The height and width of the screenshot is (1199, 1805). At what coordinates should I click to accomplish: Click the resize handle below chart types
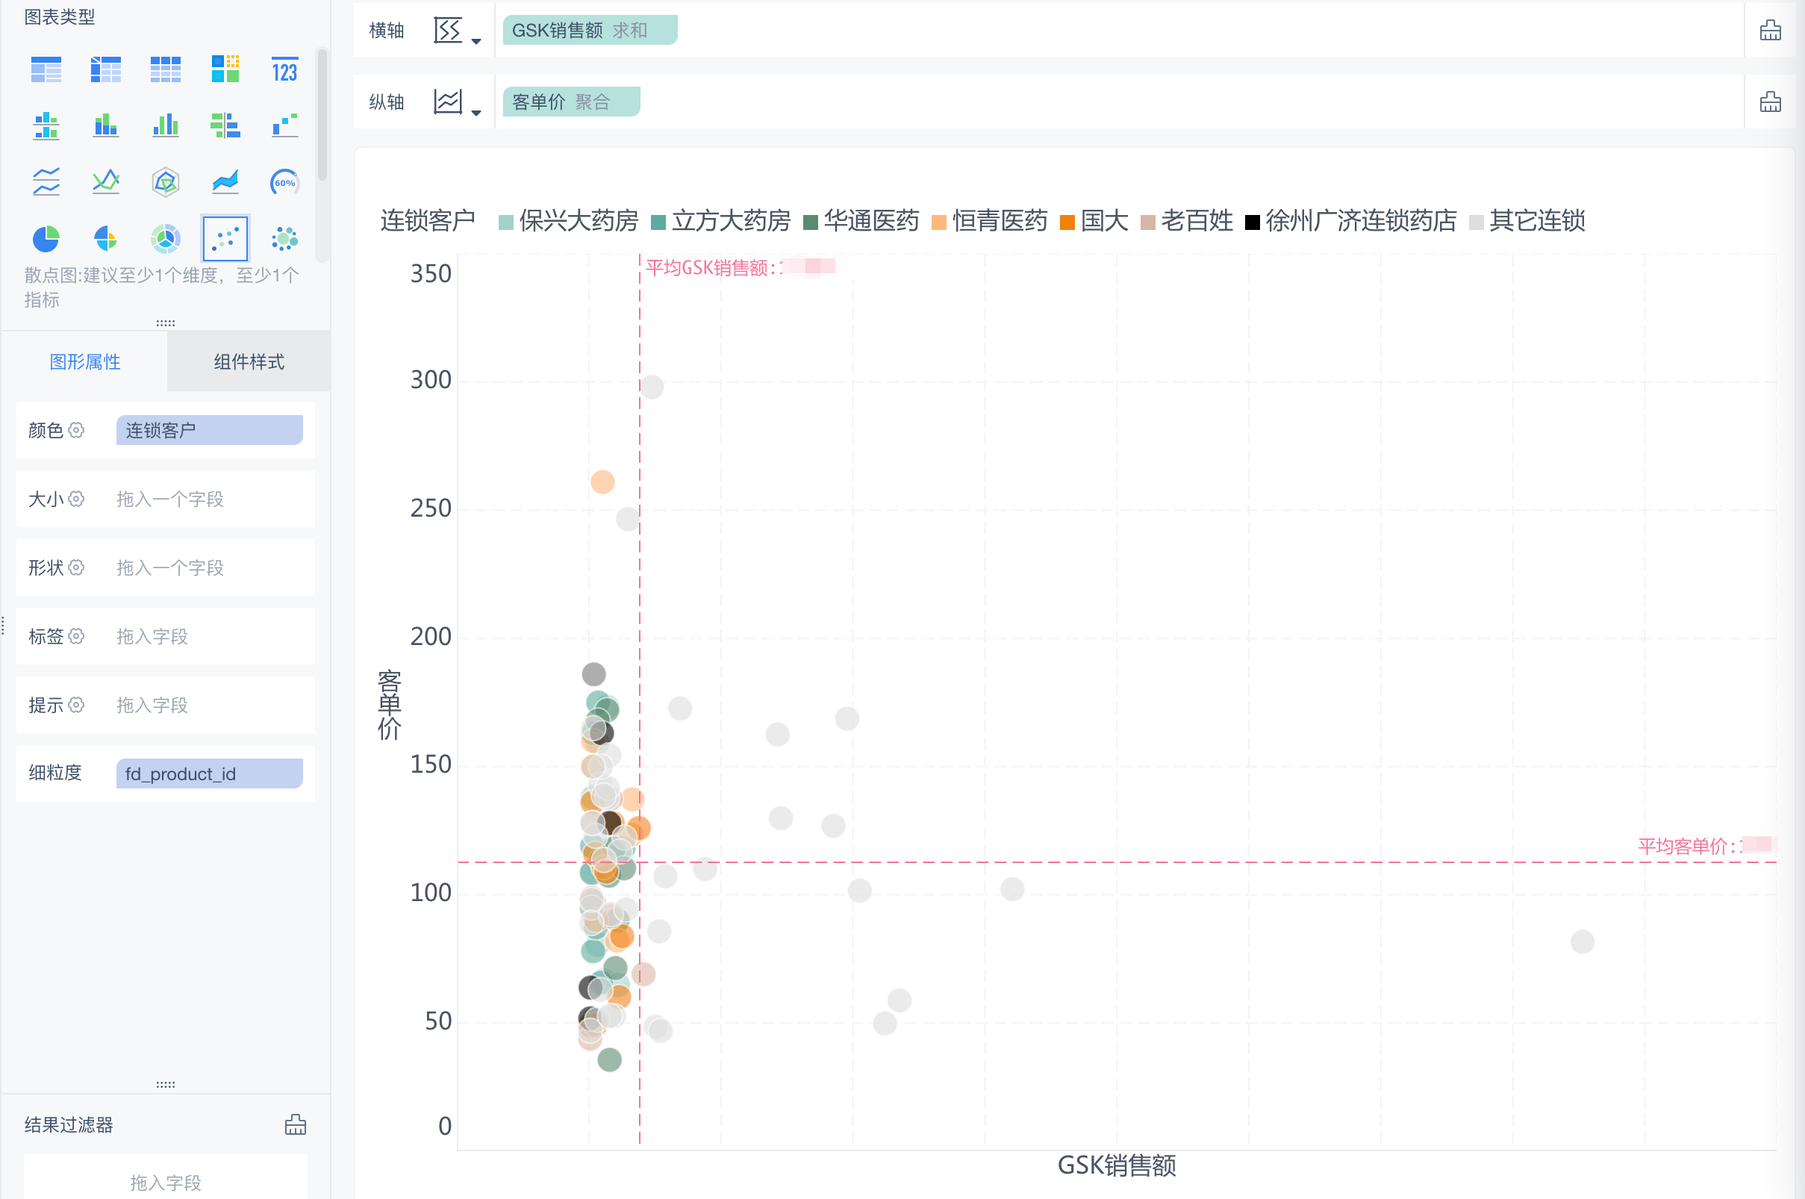pos(165,323)
